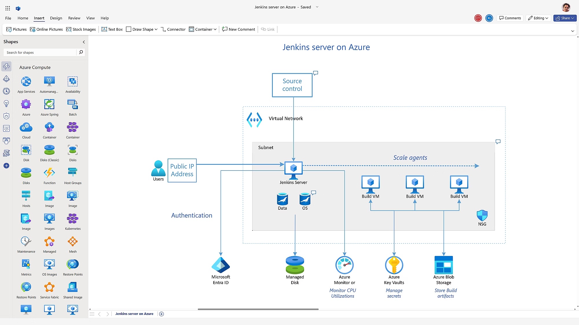Click the plus icon to add shape stencils
The height and width of the screenshot is (325, 579).
6,166
